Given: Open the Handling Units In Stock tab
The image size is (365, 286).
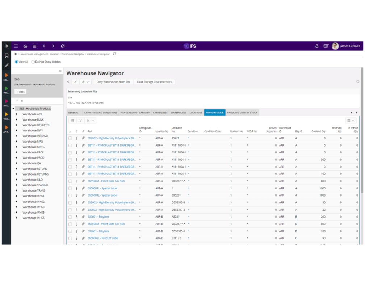Looking at the screenshot, I should tap(242, 112).
